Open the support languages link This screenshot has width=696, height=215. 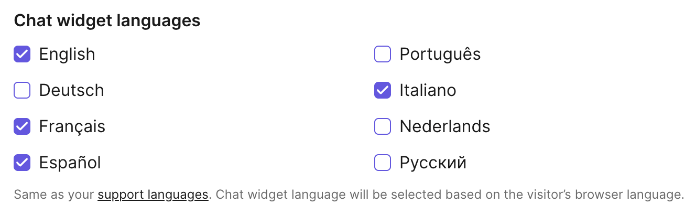pyautogui.click(x=153, y=195)
